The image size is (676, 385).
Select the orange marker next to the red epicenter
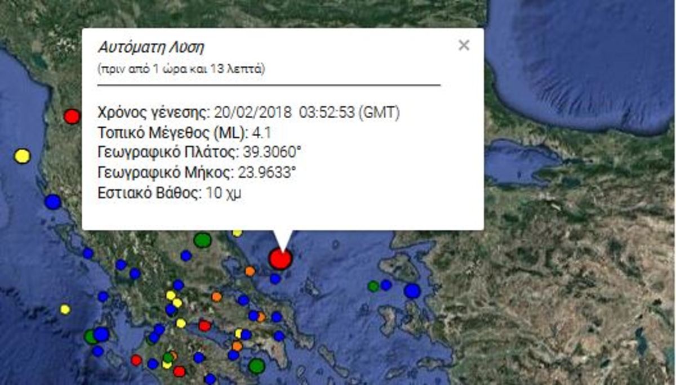point(250,271)
